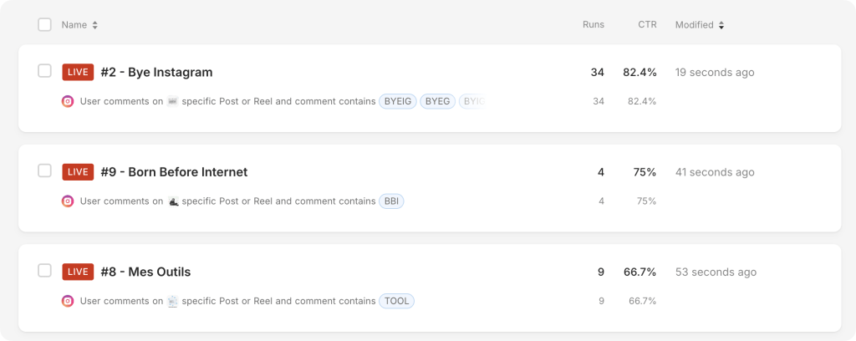Select all automations with header checkbox
The image size is (856, 341).
click(x=45, y=24)
